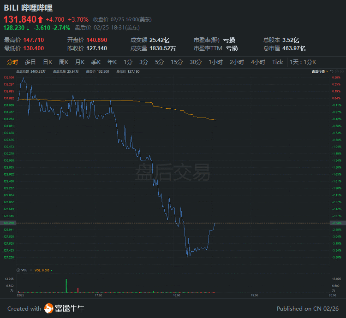
Task: Switch to the 4小时 interval
Action: tap(258, 62)
